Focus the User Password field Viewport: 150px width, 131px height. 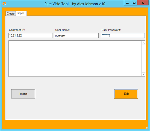pyautogui.click(x=123, y=35)
